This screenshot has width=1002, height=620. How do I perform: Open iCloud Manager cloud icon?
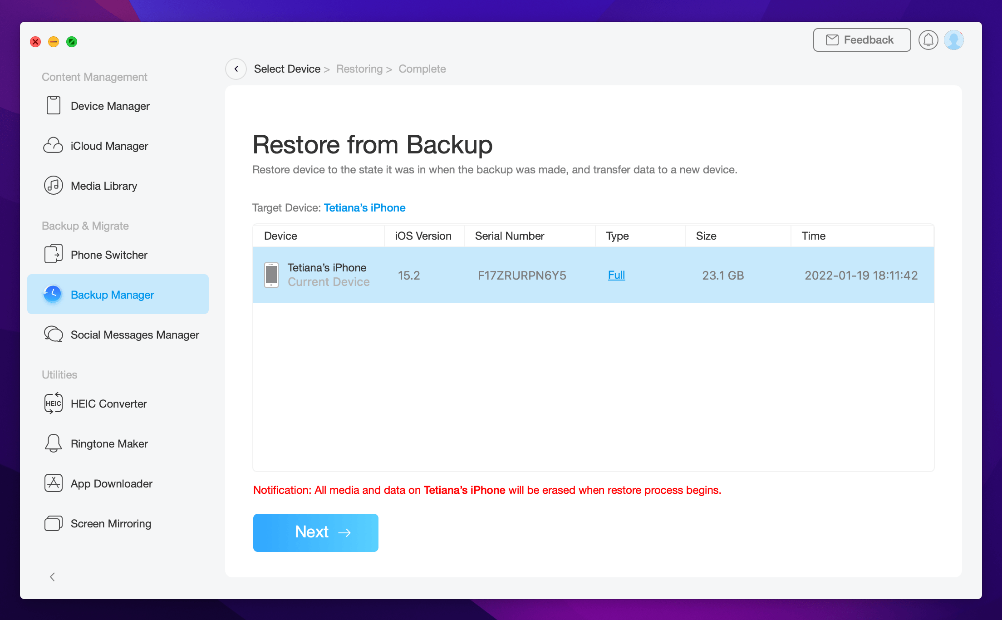pos(53,145)
